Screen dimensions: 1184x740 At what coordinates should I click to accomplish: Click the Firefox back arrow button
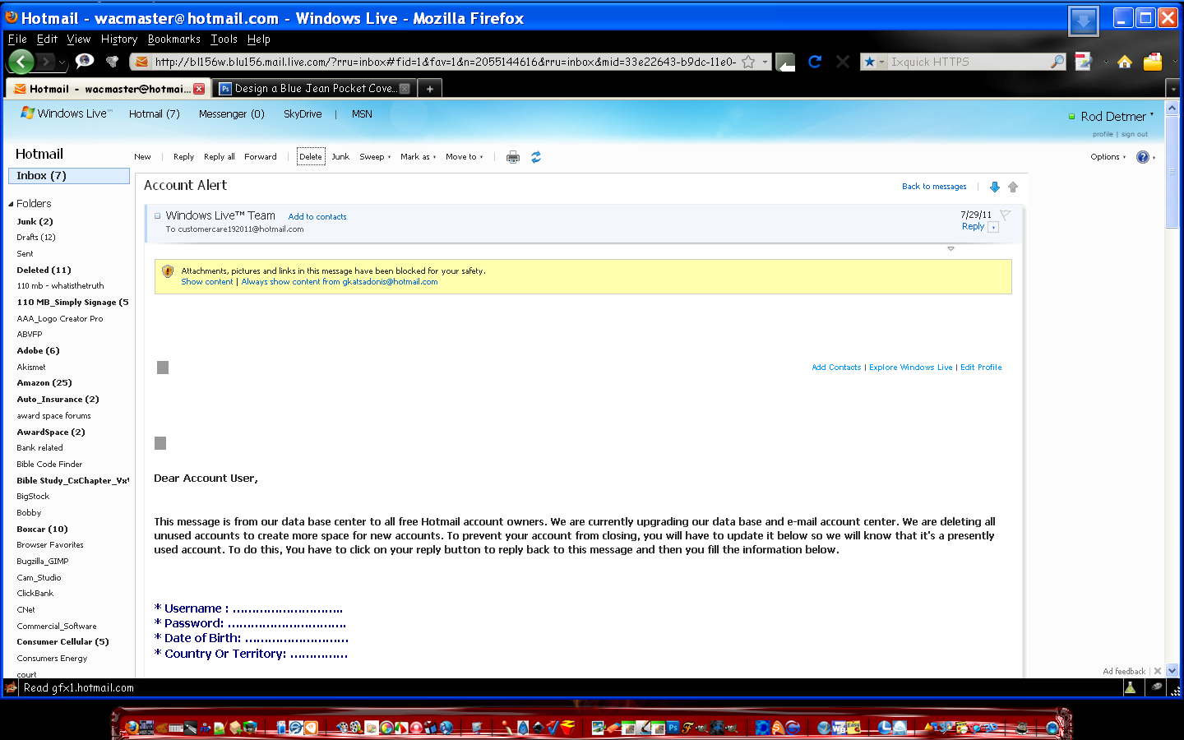click(21, 62)
